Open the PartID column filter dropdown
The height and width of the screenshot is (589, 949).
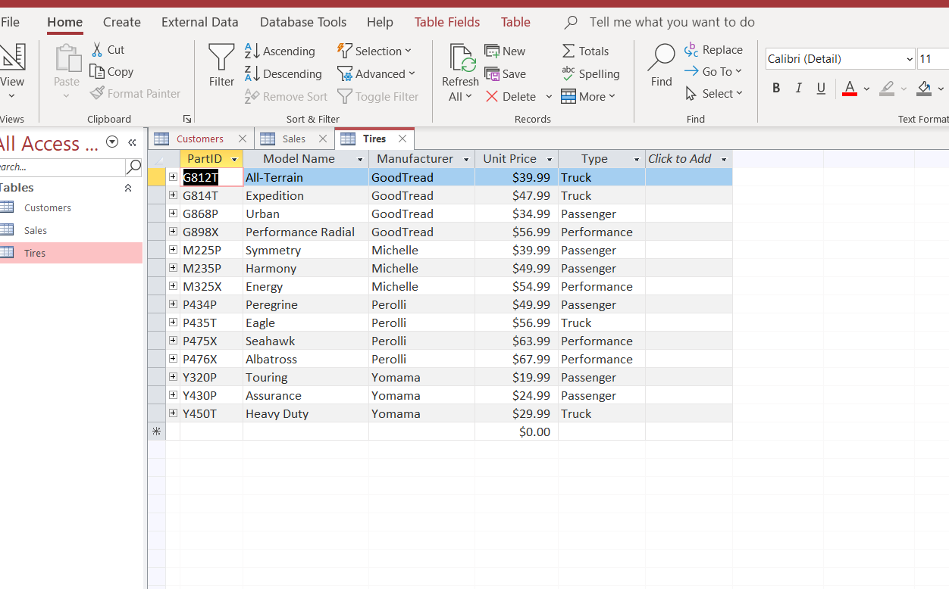coord(233,158)
